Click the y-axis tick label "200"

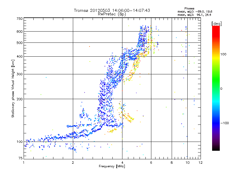click(19, 99)
